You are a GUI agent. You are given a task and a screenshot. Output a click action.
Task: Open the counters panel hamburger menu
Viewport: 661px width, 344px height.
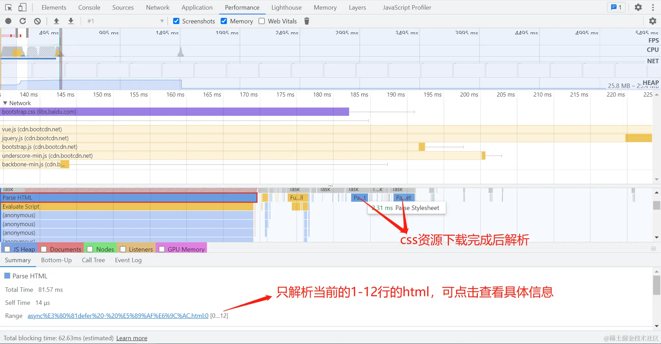click(653, 248)
